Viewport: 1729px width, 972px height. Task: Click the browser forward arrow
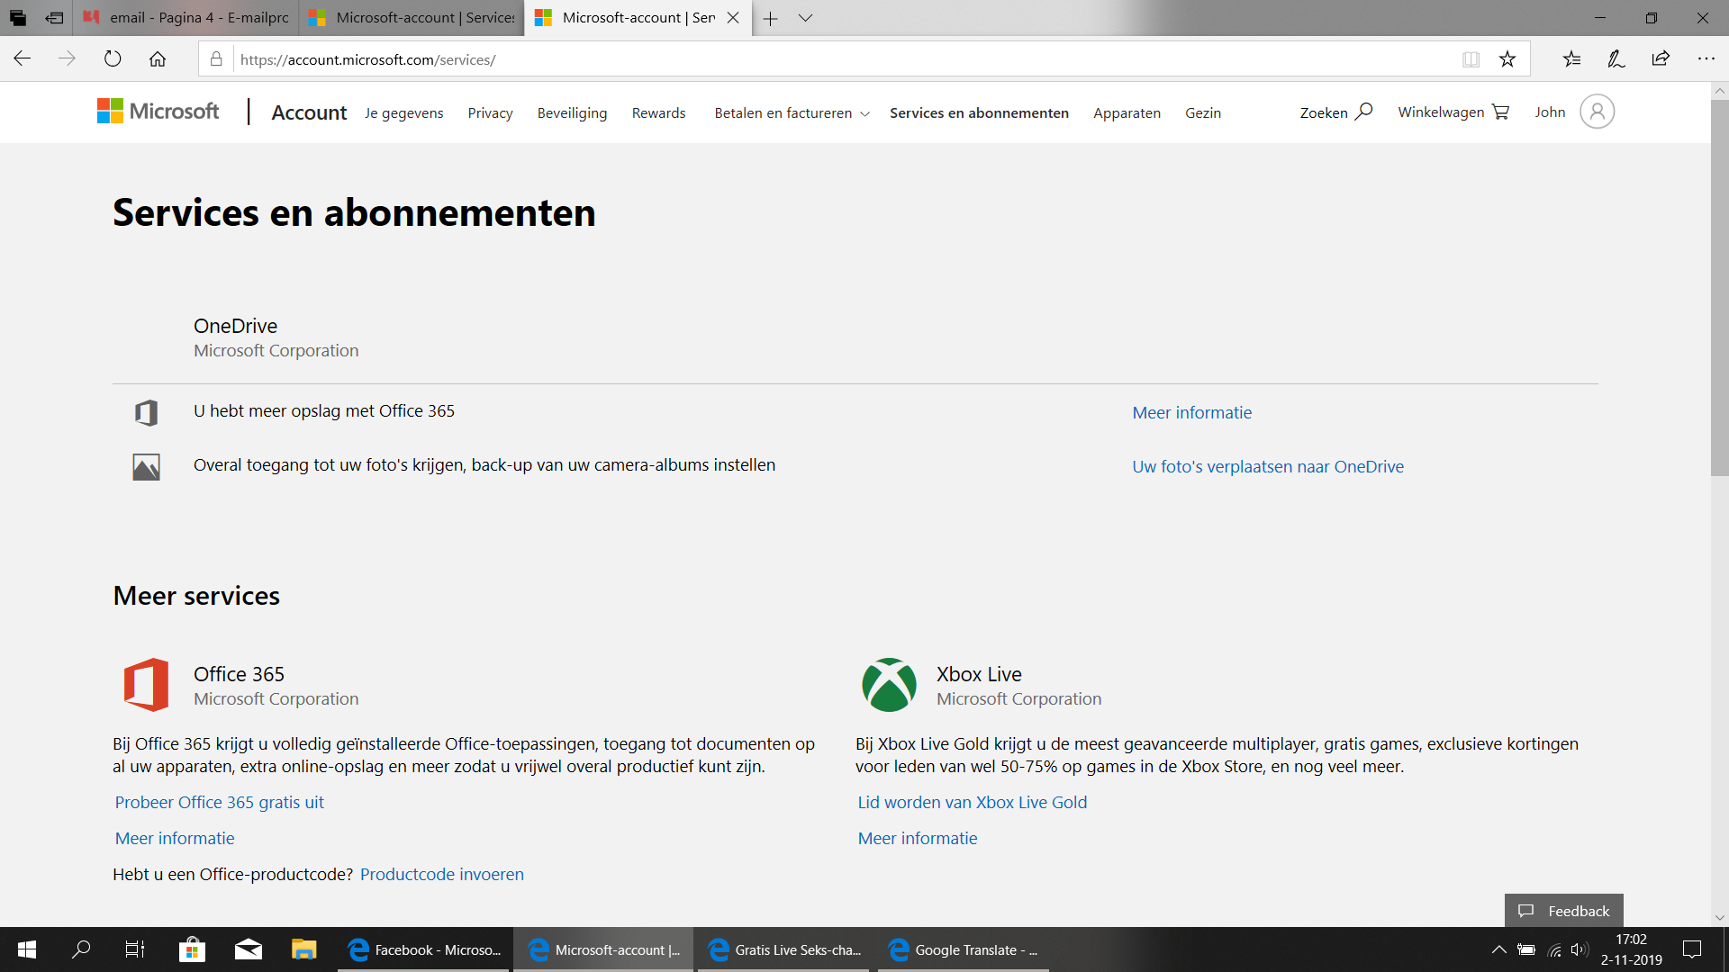(x=68, y=59)
